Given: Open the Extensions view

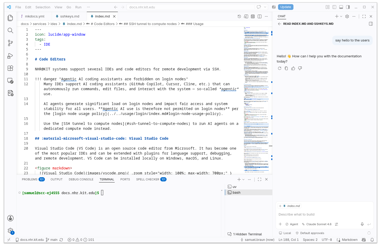Looking at the screenshot, I should coord(10,68).
